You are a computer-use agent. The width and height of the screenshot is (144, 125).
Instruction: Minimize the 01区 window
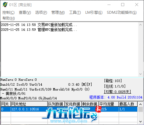click(109, 5)
